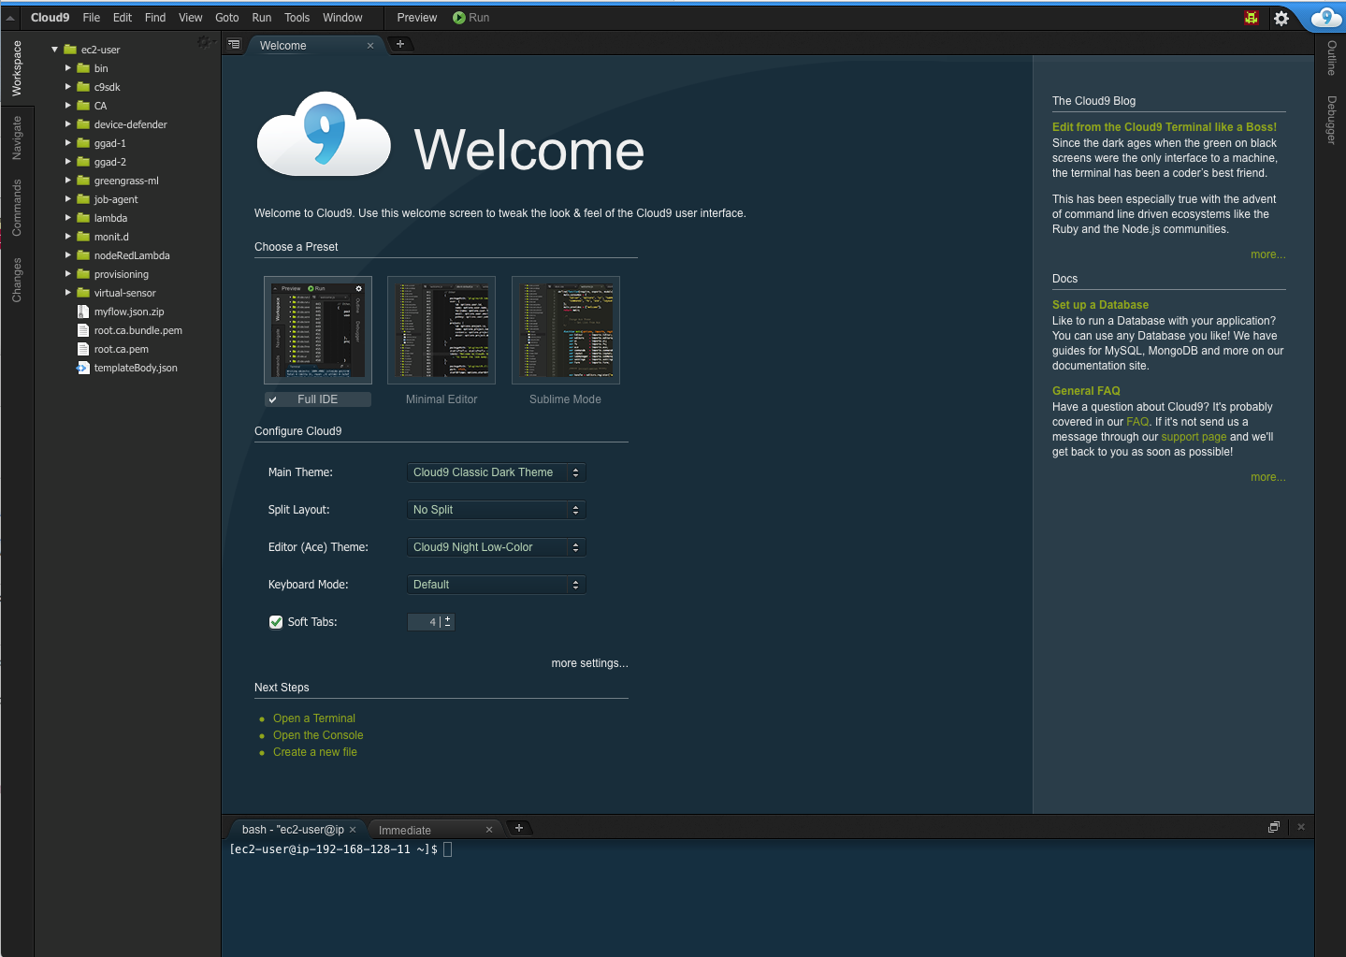Screen dimensions: 1346x957
Task: Open the Debugger right side panel
Action: [x=1332, y=120]
